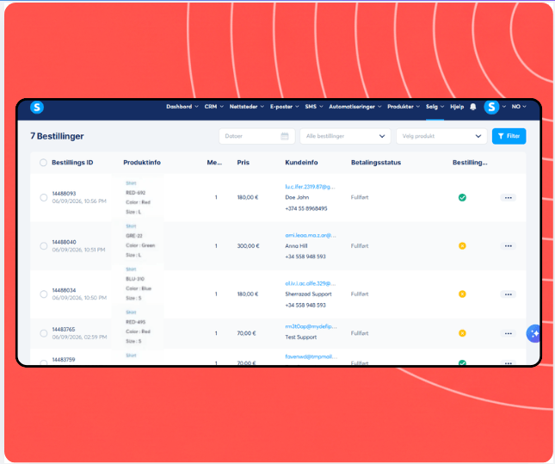The width and height of the screenshot is (555, 464).
Task: Click price 300,00 € cell
Action: click(248, 246)
